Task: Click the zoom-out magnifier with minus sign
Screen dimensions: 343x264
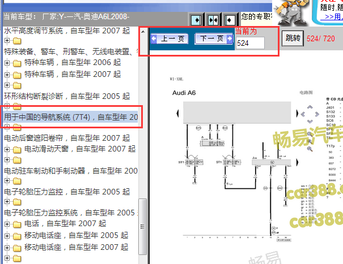Action: (310, 149)
